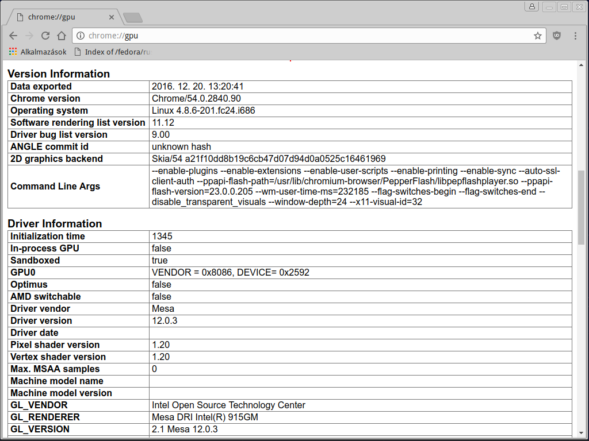Image resolution: width=589 pixels, height=441 pixels.
Task: Click Intel Open Source Technology Center value
Action: point(228,405)
